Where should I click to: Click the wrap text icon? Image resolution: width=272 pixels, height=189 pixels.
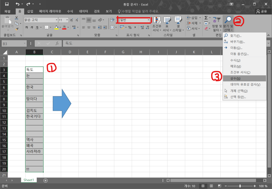(x=112, y=20)
